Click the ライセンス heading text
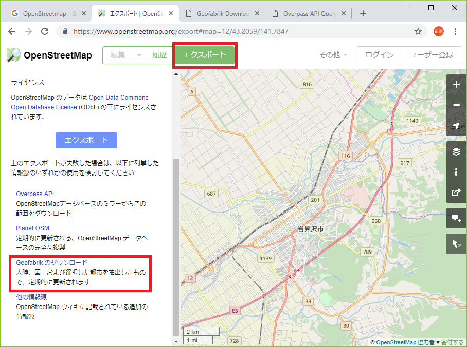This screenshot has height=347, width=467. point(28,82)
